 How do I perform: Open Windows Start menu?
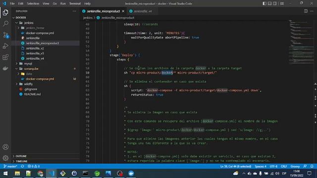pos(5,174)
